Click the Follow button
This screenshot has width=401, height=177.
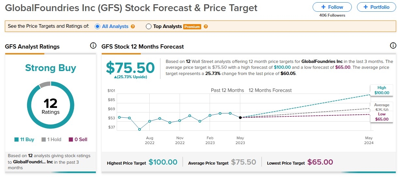(332, 7)
